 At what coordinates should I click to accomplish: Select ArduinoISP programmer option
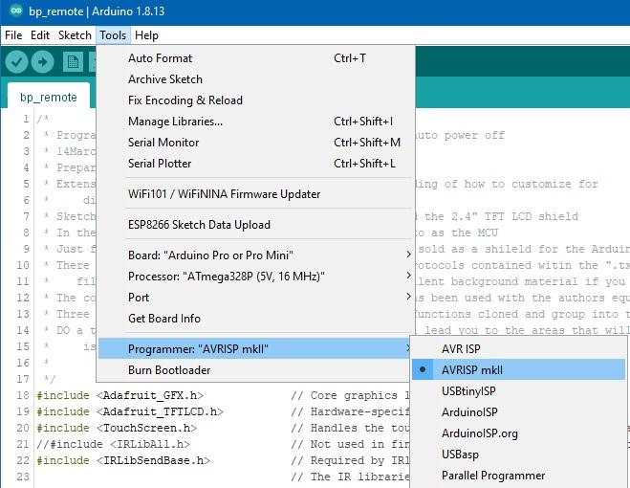click(519, 412)
